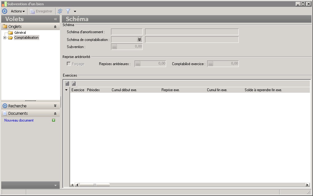
Task: Click the refresh arrows toolbar icon
Action: click(60, 11)
